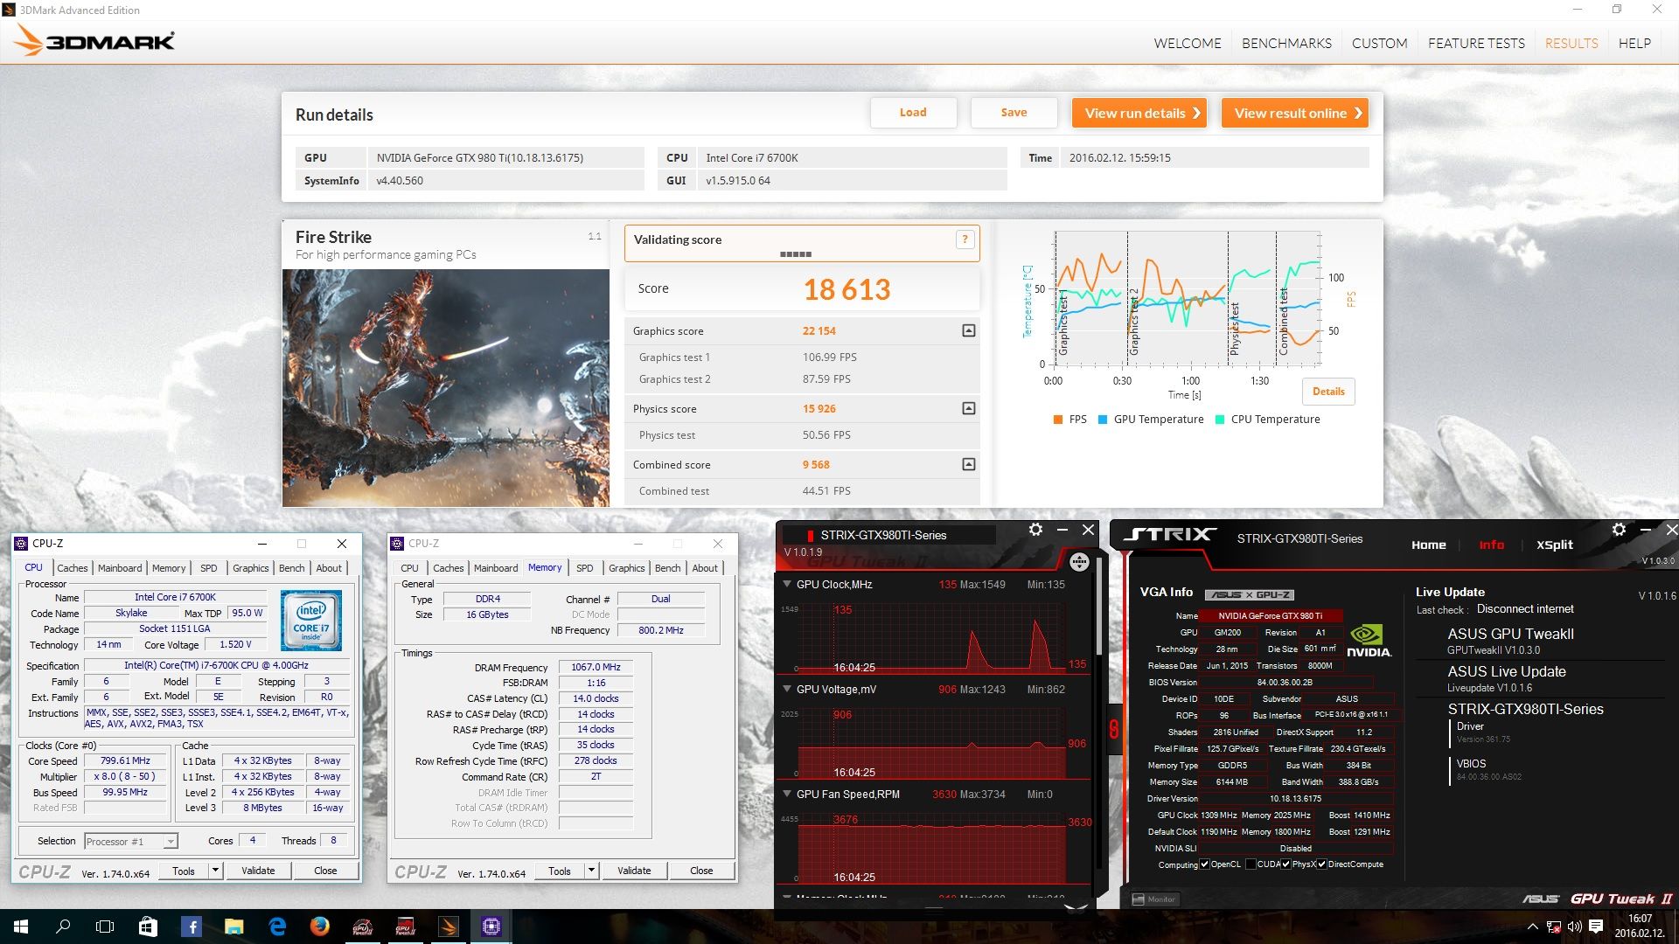This screenshot has height=944, width=1679.
Task: Click the ASUS x GPU-Z badge
Action: point(1250,594)
